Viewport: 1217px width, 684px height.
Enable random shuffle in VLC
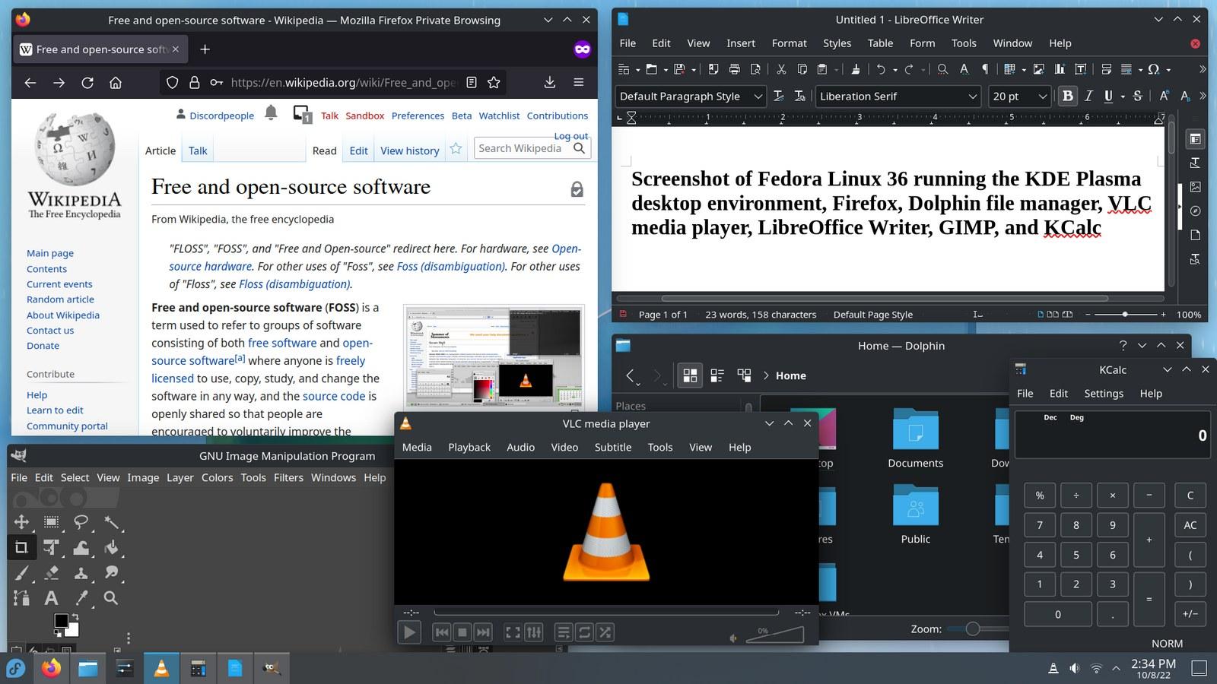[605, 632]
